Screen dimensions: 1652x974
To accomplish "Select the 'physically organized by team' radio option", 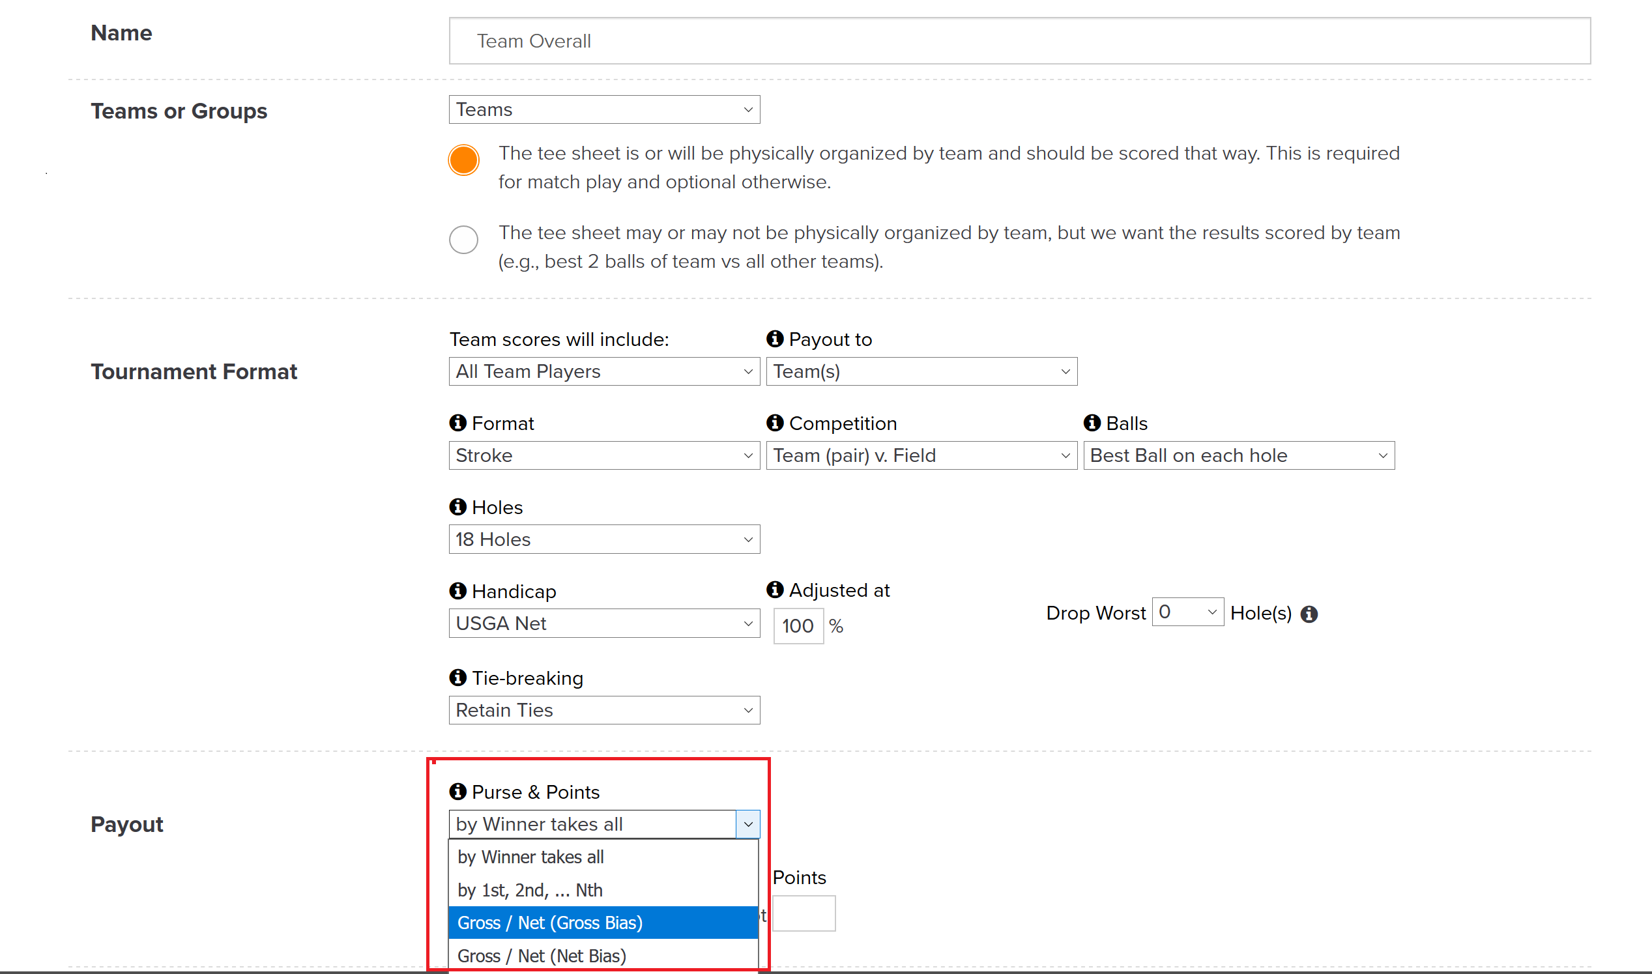I will coord(463,160).
